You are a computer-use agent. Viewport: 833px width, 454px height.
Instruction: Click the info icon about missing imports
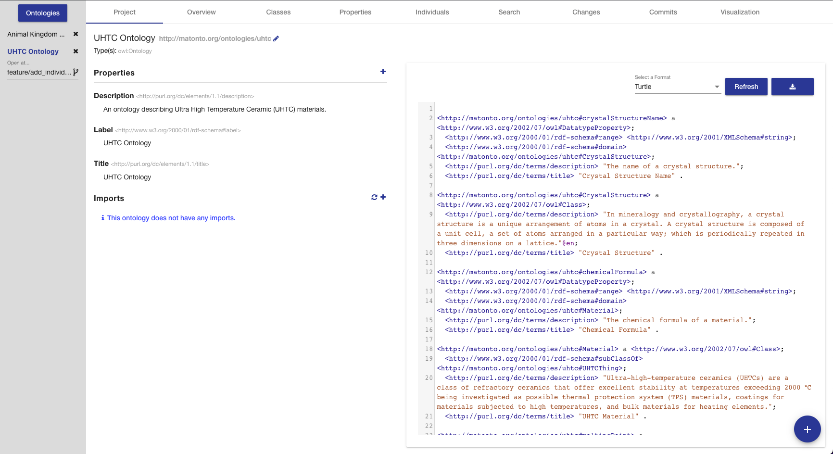point(102,218)
